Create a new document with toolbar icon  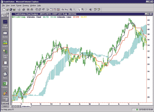pyautogui.click(x=4, y=9)
